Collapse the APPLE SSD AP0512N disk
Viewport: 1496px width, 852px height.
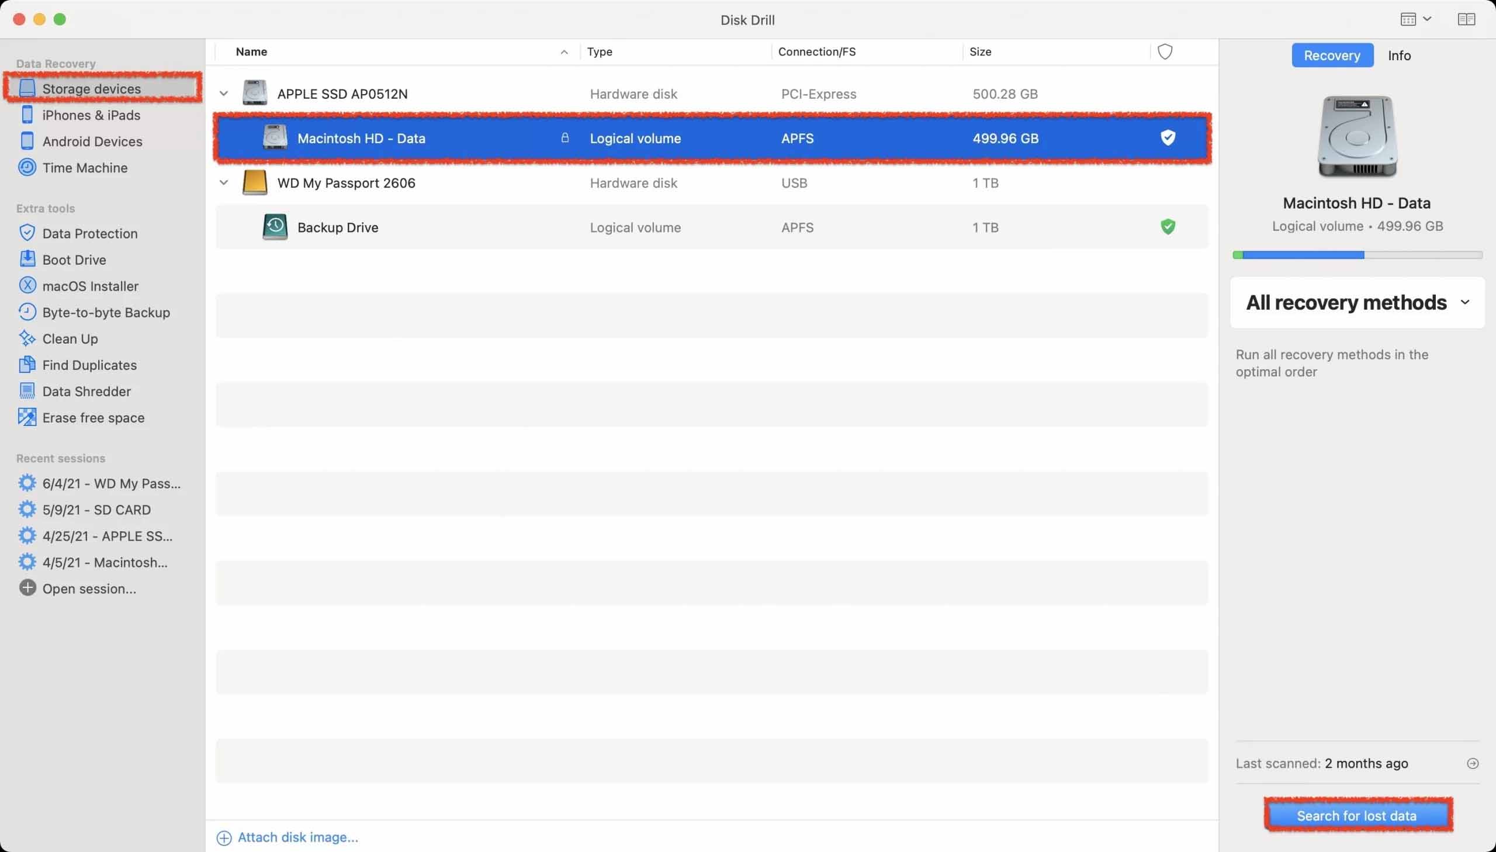223,93
